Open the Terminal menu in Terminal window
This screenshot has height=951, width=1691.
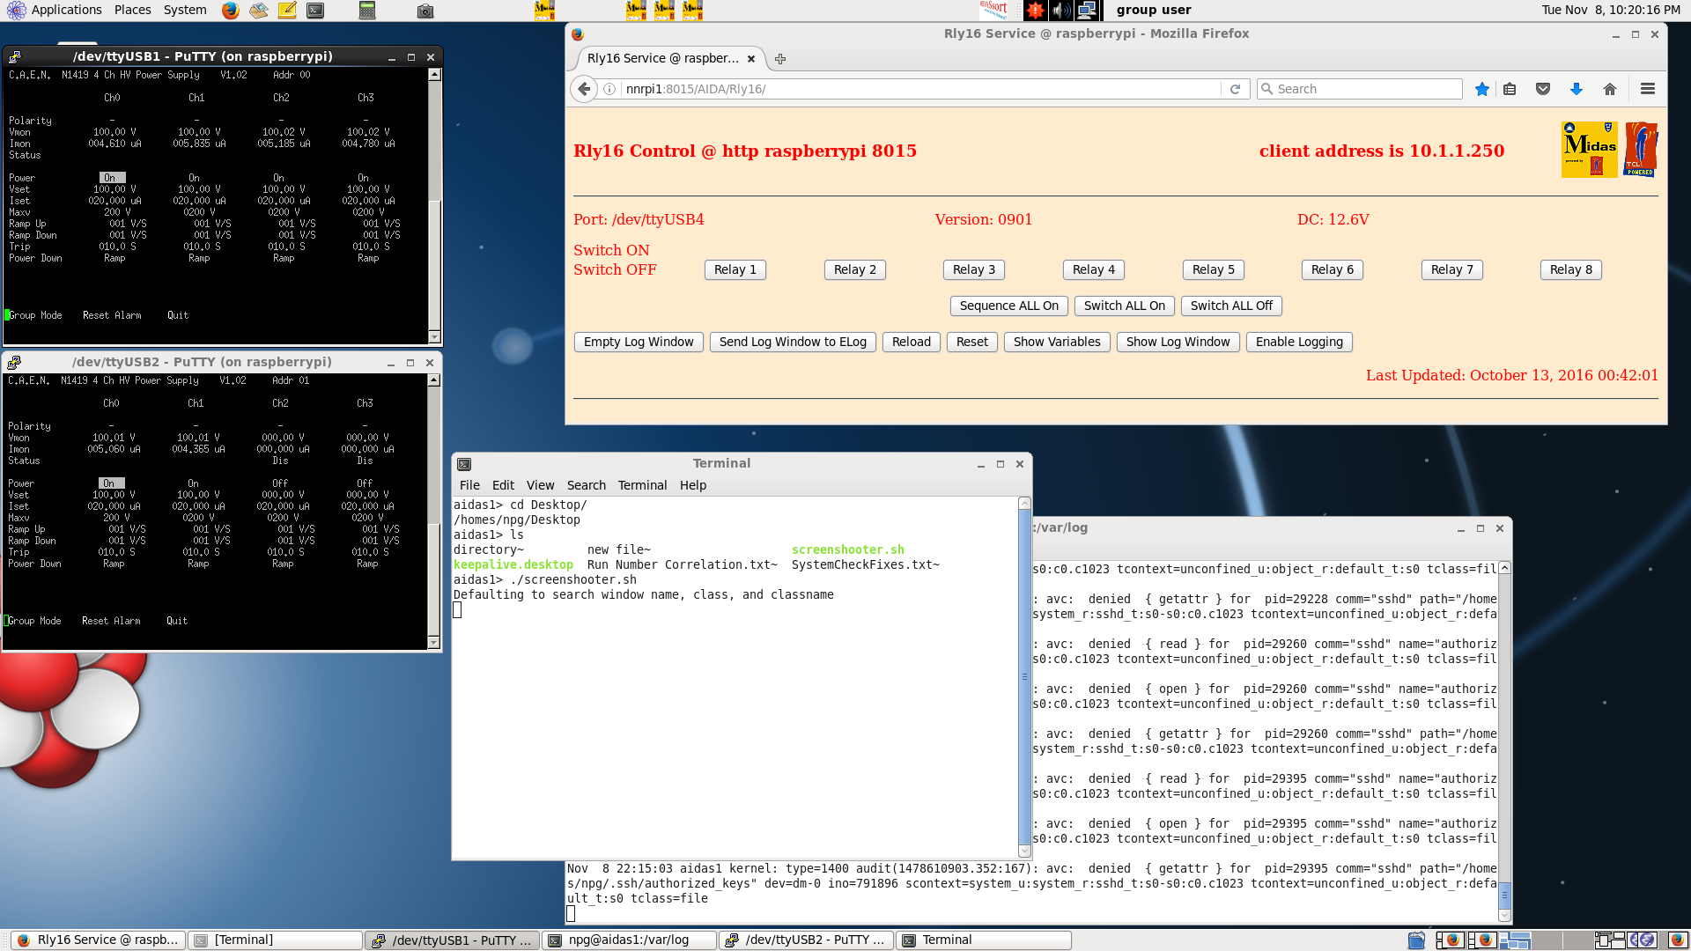[642, 485]
